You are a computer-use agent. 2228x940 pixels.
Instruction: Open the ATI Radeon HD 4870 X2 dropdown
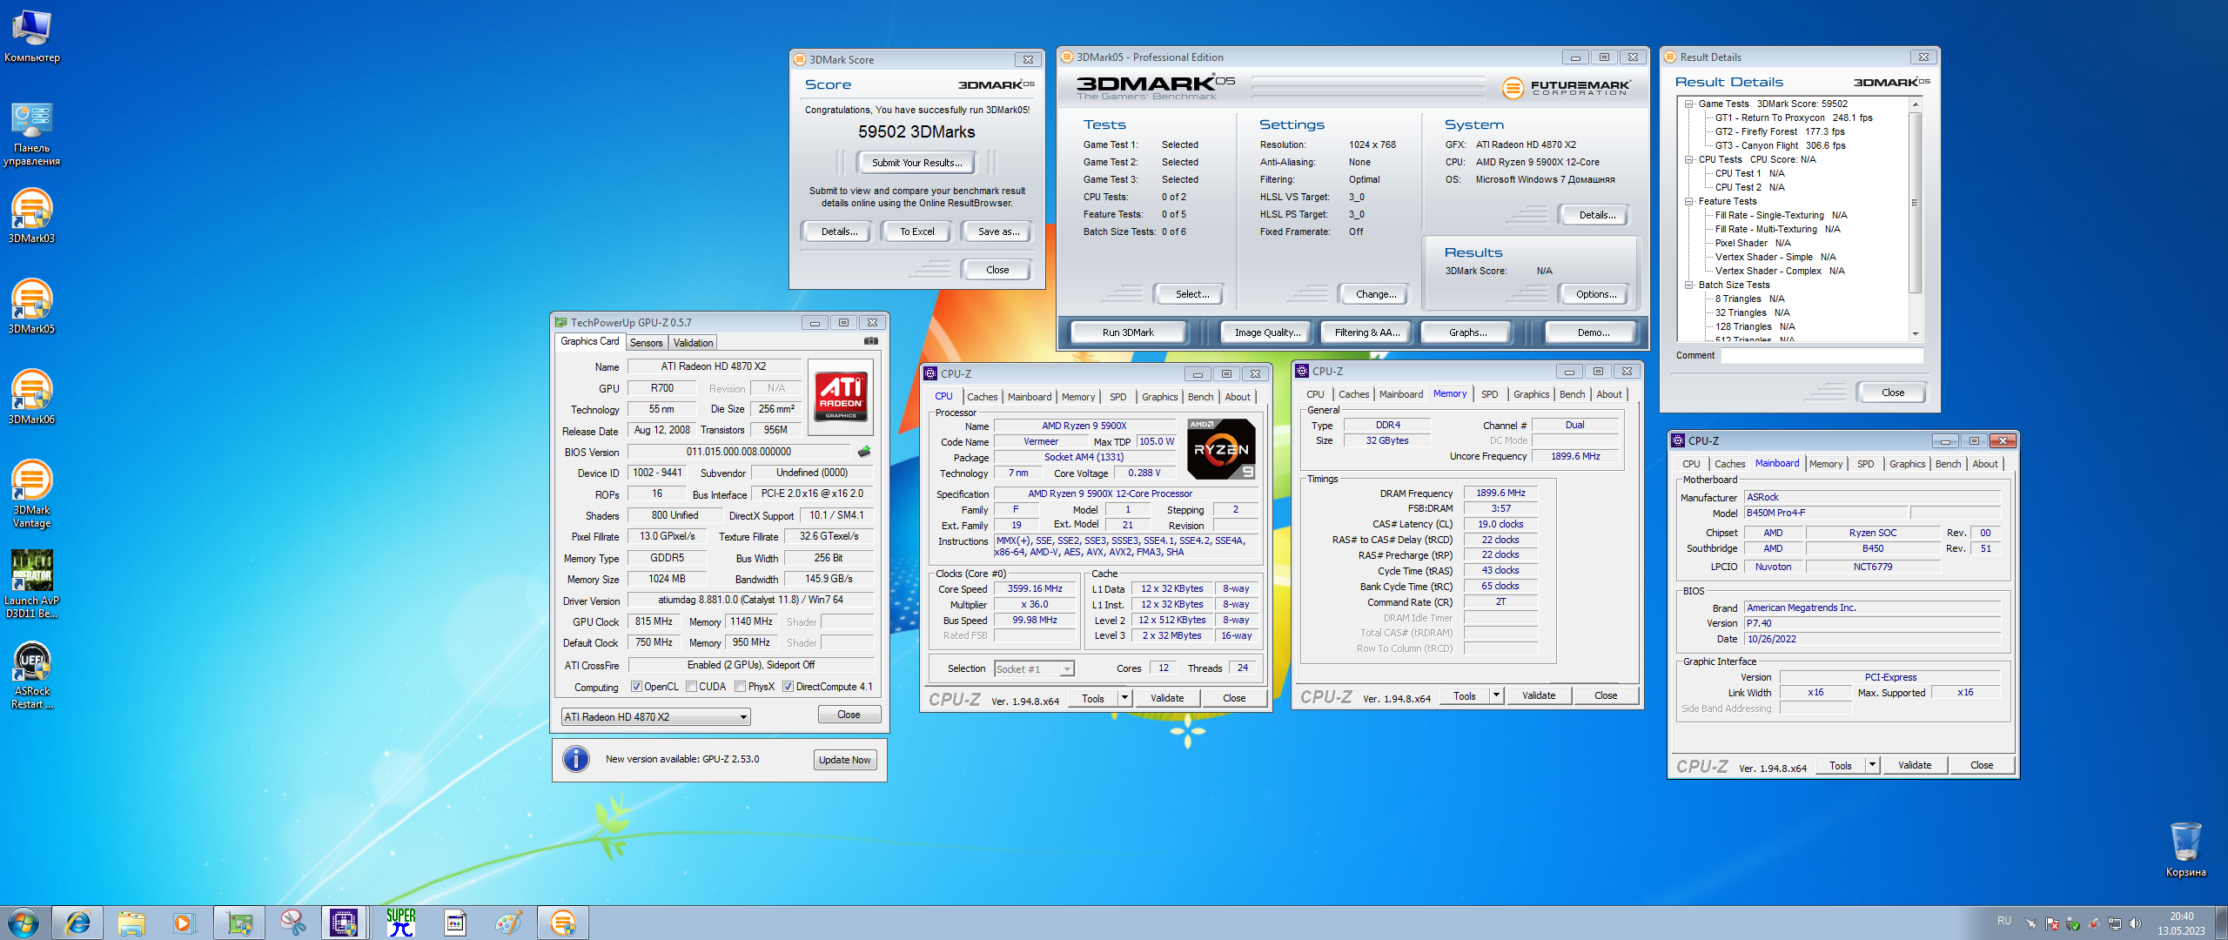click(x=656, y=717)
